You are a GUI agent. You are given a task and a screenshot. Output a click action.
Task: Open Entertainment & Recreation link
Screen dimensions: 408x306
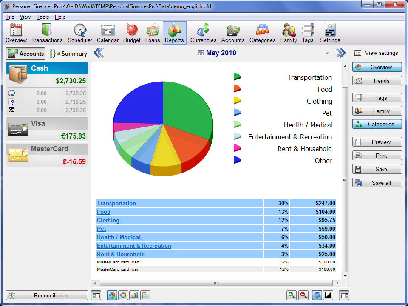(x=134, y=246)
